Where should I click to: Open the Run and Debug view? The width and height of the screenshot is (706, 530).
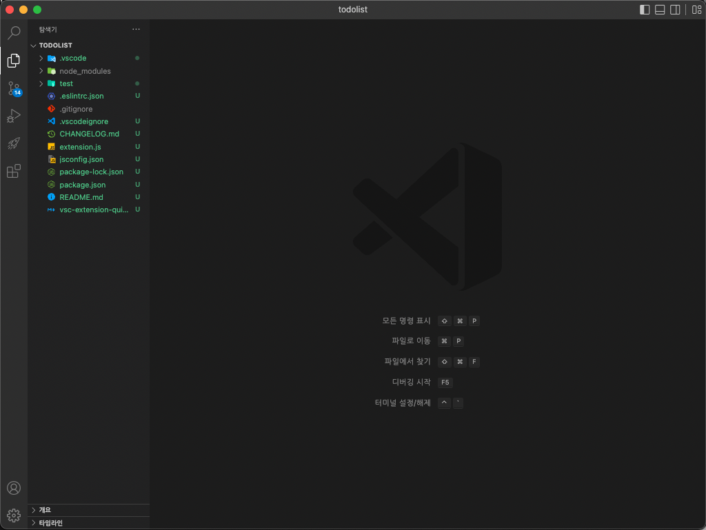pyautogui.click(x=14, y=116)
